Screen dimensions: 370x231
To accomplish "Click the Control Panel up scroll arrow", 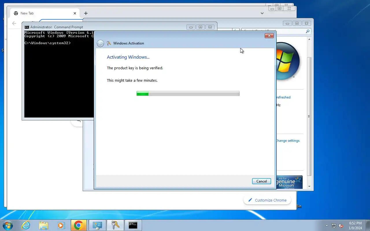I will [309, 39].
